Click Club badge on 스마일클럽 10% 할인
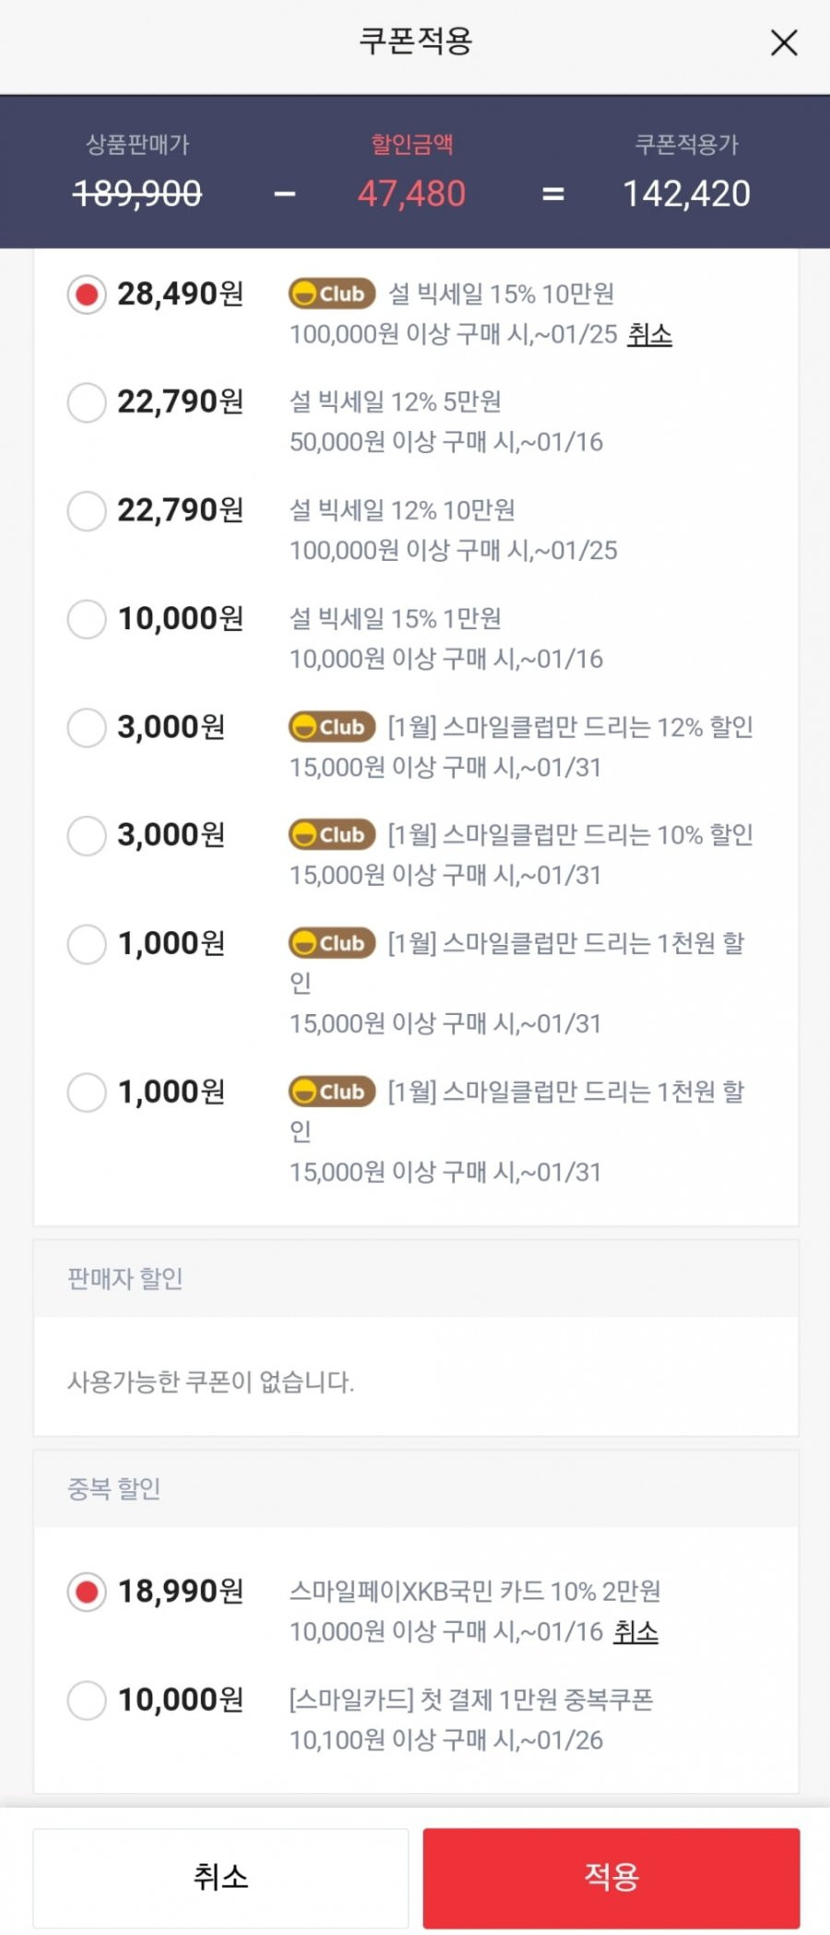 [x=332, y=835]
